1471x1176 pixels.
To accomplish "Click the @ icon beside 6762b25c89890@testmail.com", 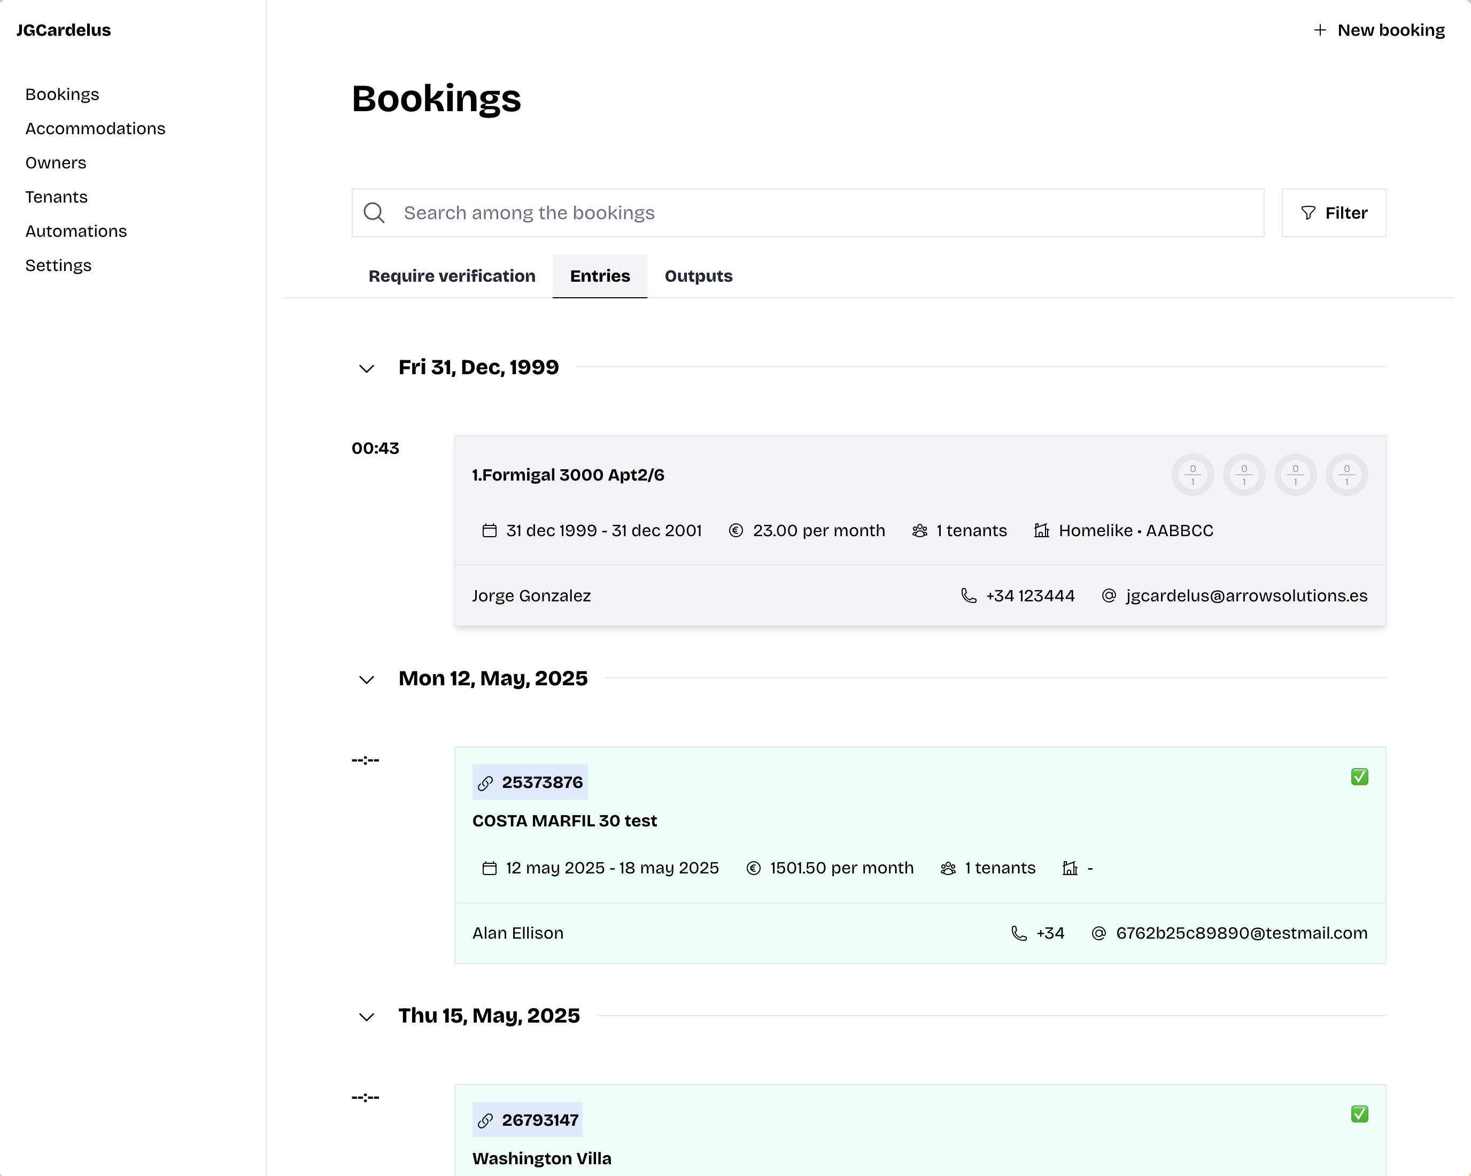I will (x=1098, y=933).
